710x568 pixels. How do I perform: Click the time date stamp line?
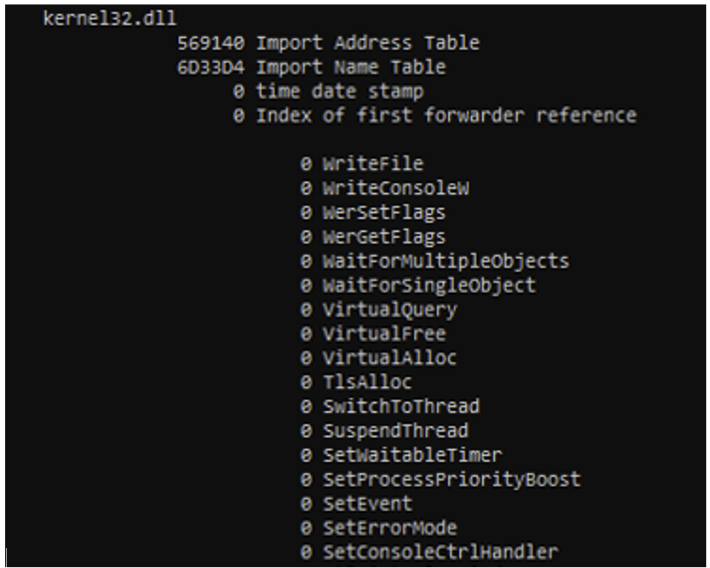click(339, 91)
